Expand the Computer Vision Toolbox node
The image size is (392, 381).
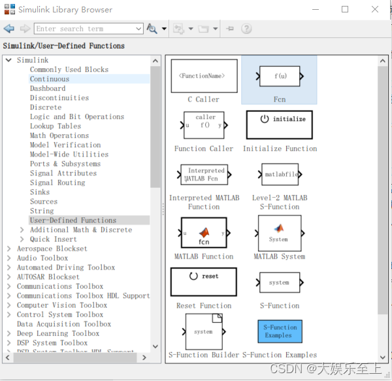8,305
